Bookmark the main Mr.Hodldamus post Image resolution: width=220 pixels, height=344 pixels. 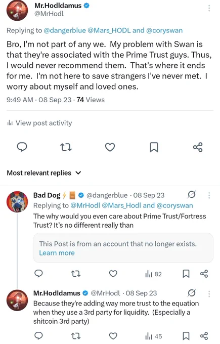(x=154, y=147)
